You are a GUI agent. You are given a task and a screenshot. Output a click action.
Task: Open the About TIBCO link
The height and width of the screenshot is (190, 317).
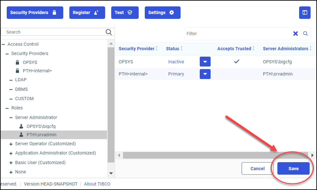click(x=97, y=184)
